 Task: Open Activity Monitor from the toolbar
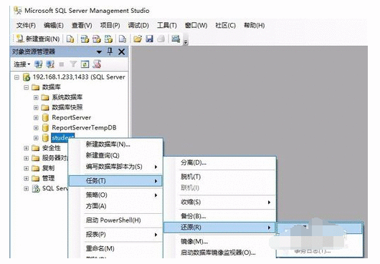click(176, 39)
